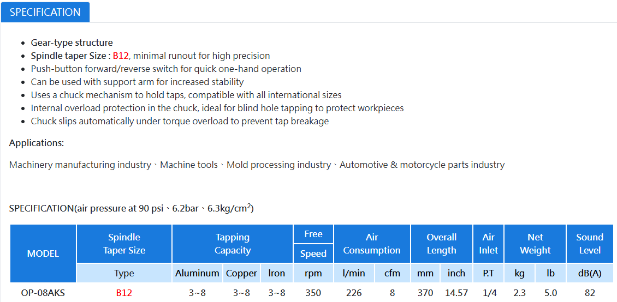Open the SPECIFICATION tab

pos(45,12)
